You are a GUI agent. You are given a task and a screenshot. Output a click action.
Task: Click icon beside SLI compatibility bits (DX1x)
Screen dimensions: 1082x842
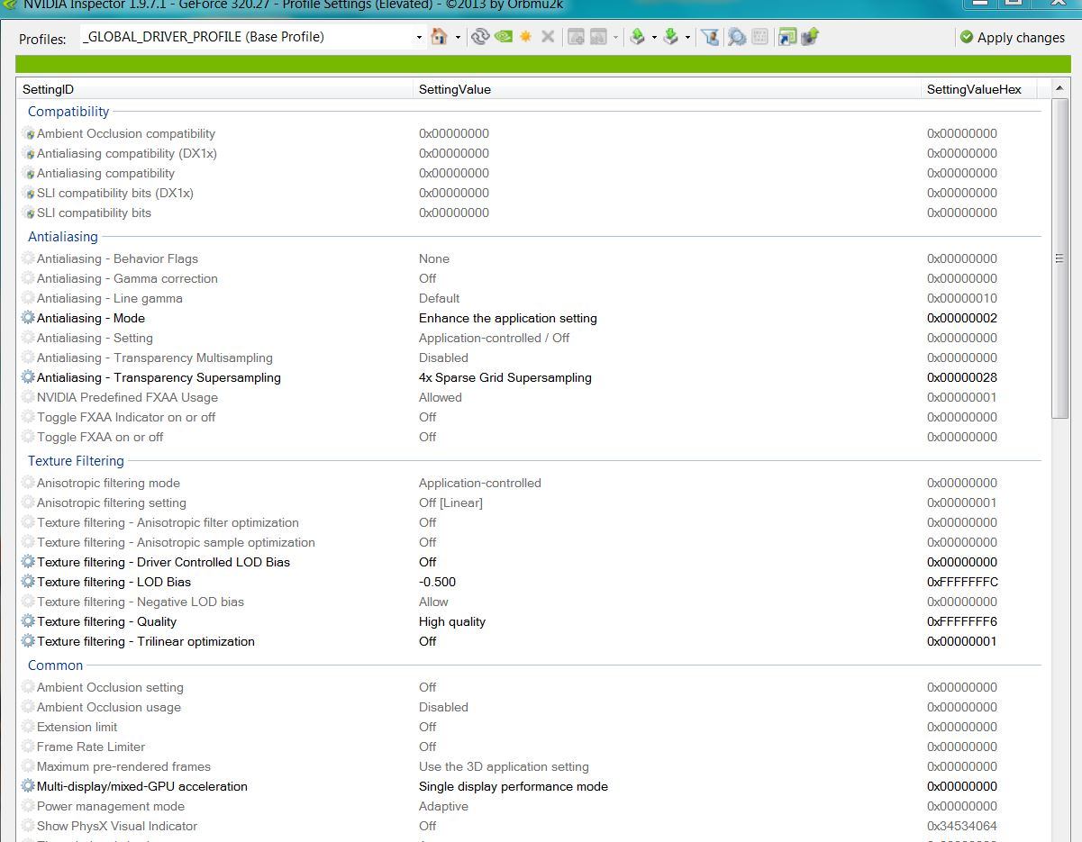(x=28, y=193)
